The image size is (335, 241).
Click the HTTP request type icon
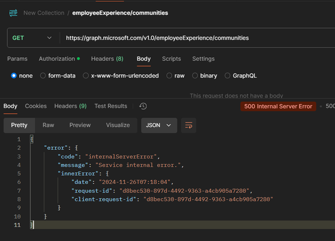13,13
